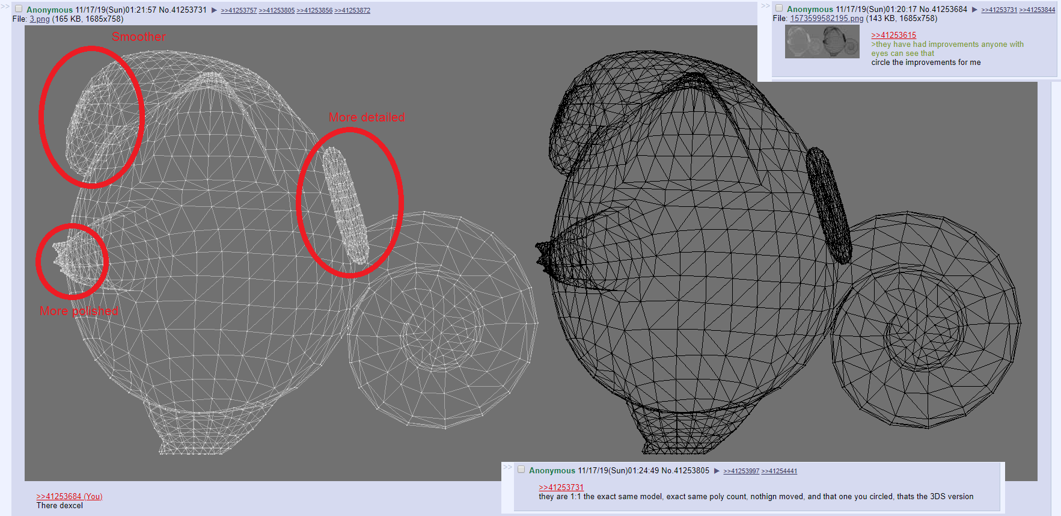1061x516 pixels.
Task: Select the text "circle the improvements for me"
Action: pyautogui.click(x=926, y=63)
